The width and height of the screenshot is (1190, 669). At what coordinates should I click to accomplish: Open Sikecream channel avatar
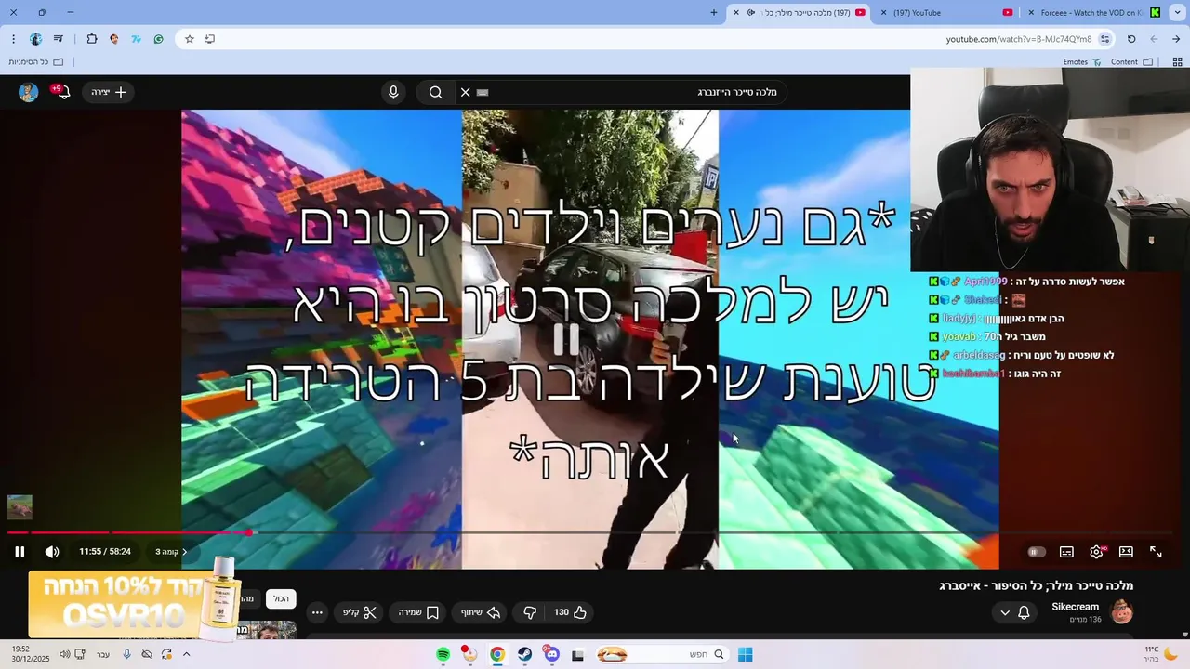coord(1122,611)
